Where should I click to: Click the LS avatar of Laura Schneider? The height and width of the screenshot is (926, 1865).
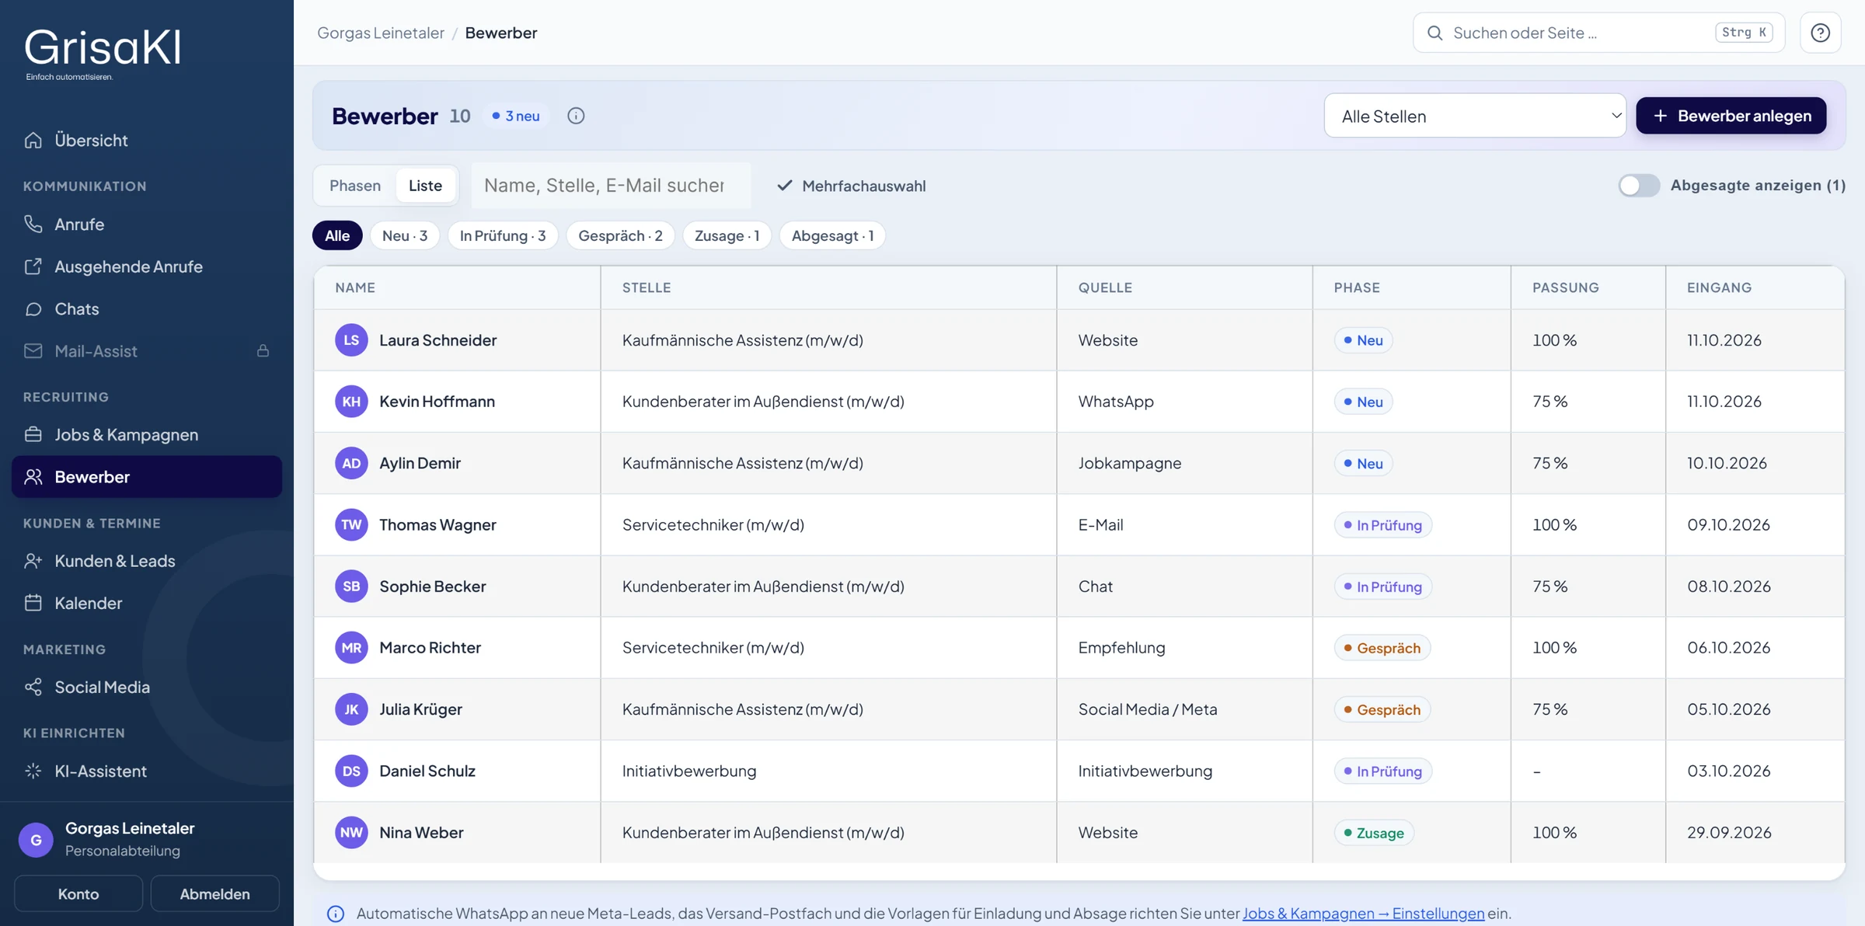click(x=351, y=340)
